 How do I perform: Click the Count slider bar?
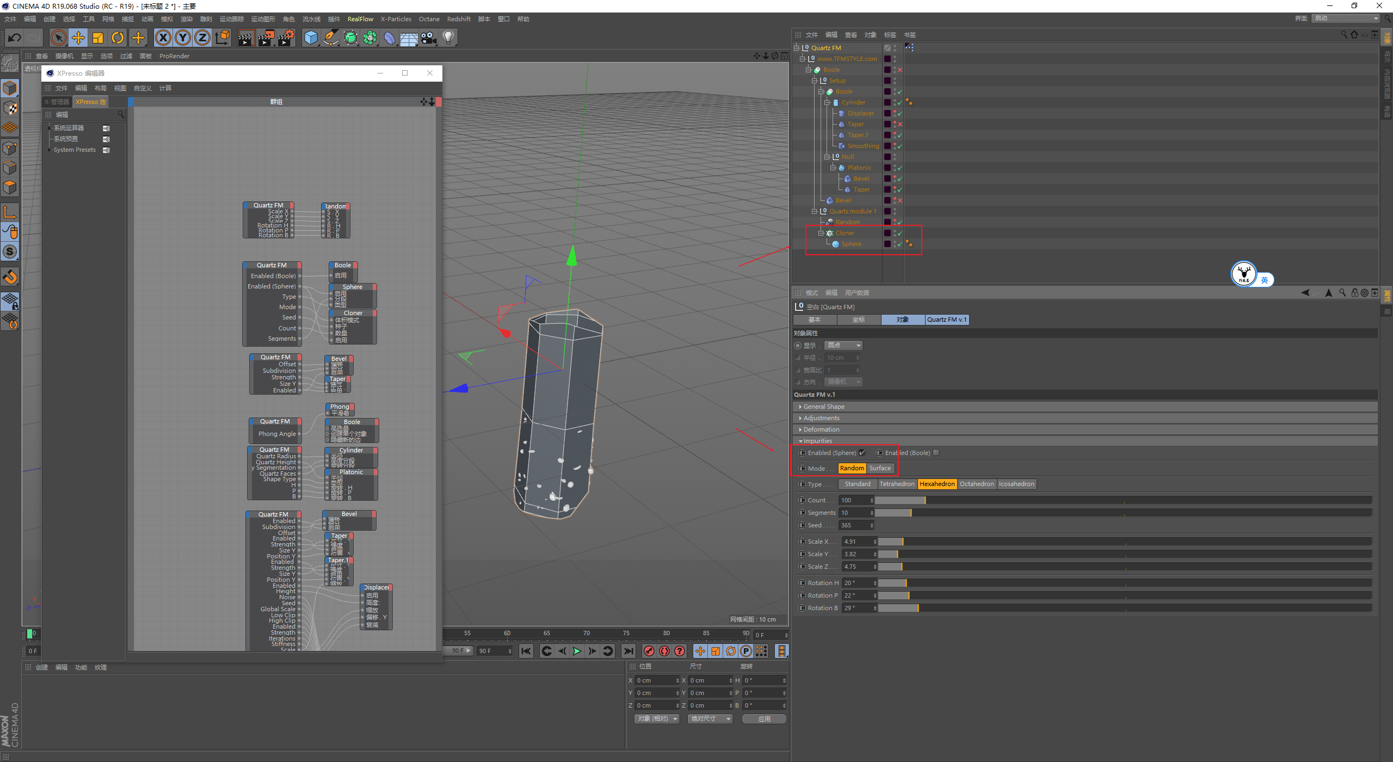(x=1121, y=500)
